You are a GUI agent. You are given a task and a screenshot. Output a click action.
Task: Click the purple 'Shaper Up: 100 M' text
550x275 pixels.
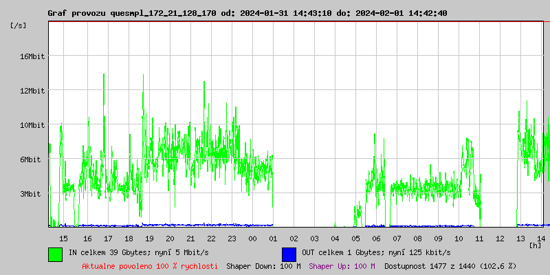[x=342, y=266]
